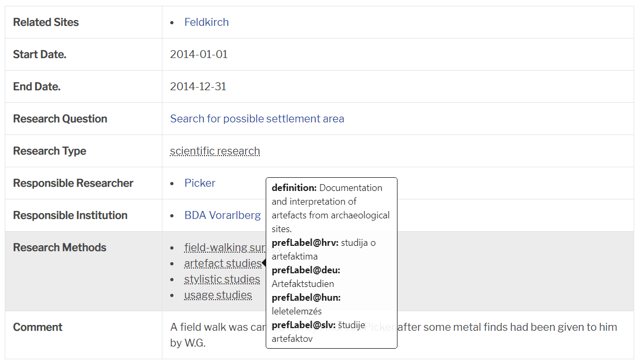640x364 pixels.
Task: Click the Start Date row header
Action: pyautogui.click(x=38, y=54)
